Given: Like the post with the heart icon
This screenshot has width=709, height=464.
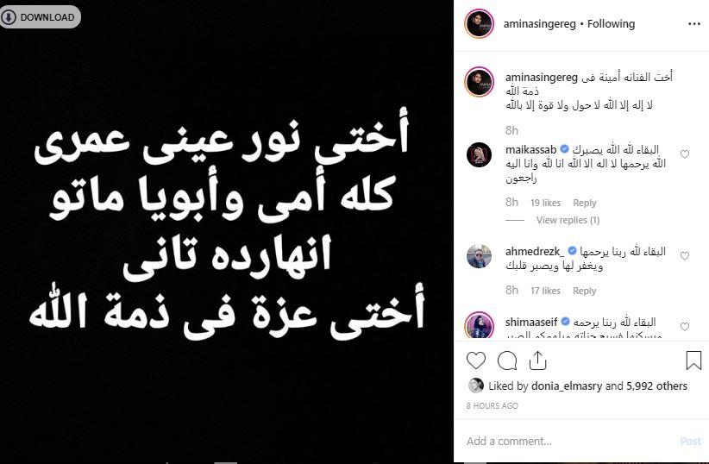Looking at the screenshot, I should pyautogui.click(x=475, y=361).
